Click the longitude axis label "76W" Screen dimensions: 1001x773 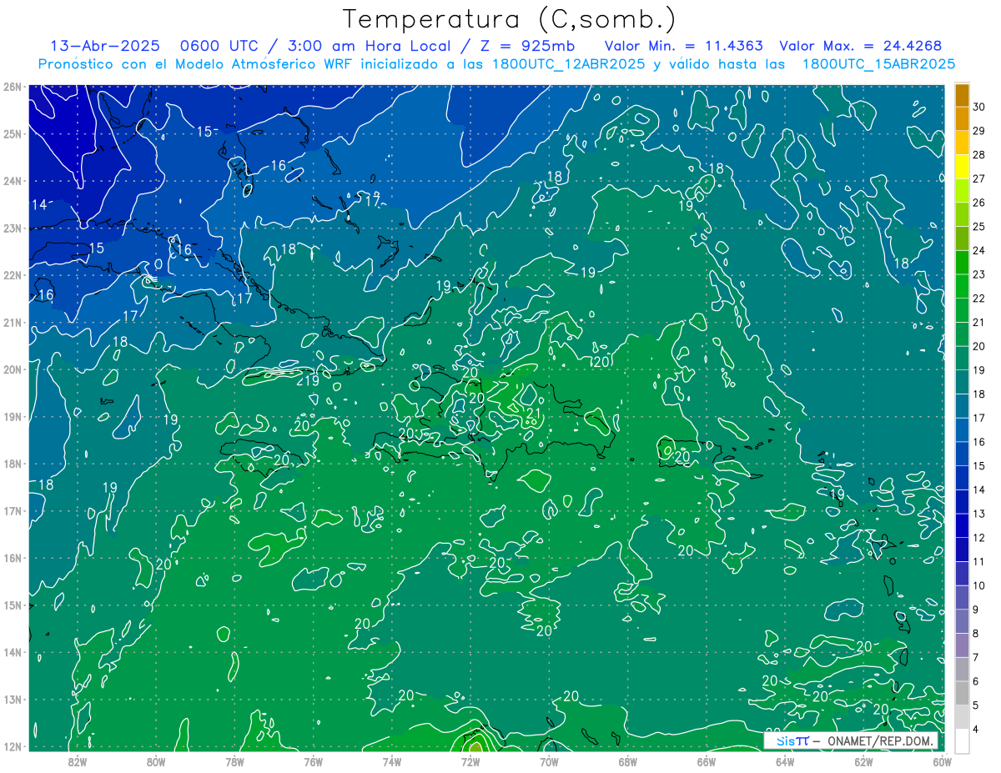click(x=313, y=761)
